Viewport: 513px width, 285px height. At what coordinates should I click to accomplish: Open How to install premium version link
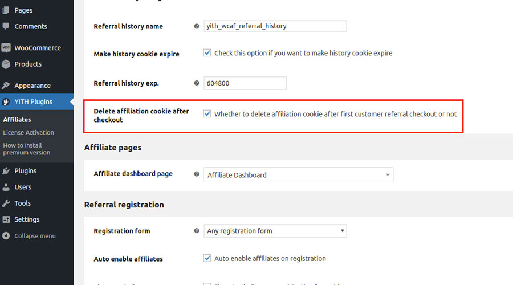click(x=26, y=149)
